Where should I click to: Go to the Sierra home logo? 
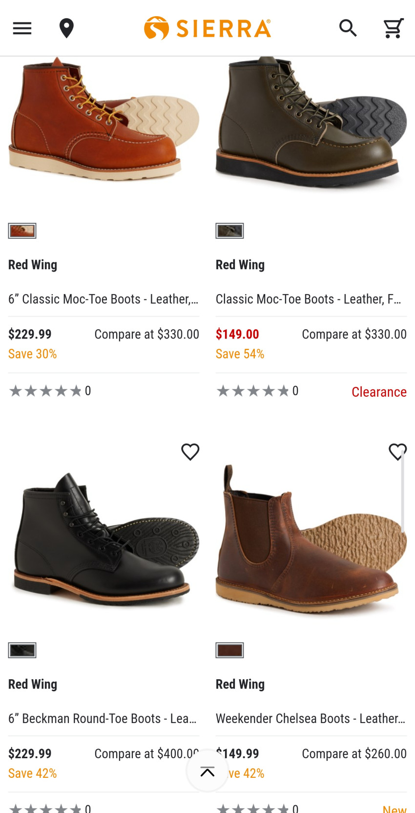[x=207, y=28]
